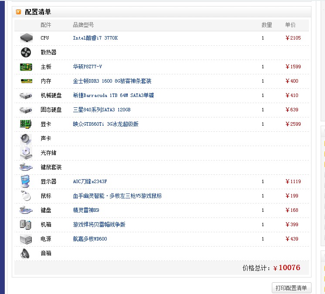Screen dimensions: 325x294
Task: Click the case price ¥399
Action: point(292,224)
